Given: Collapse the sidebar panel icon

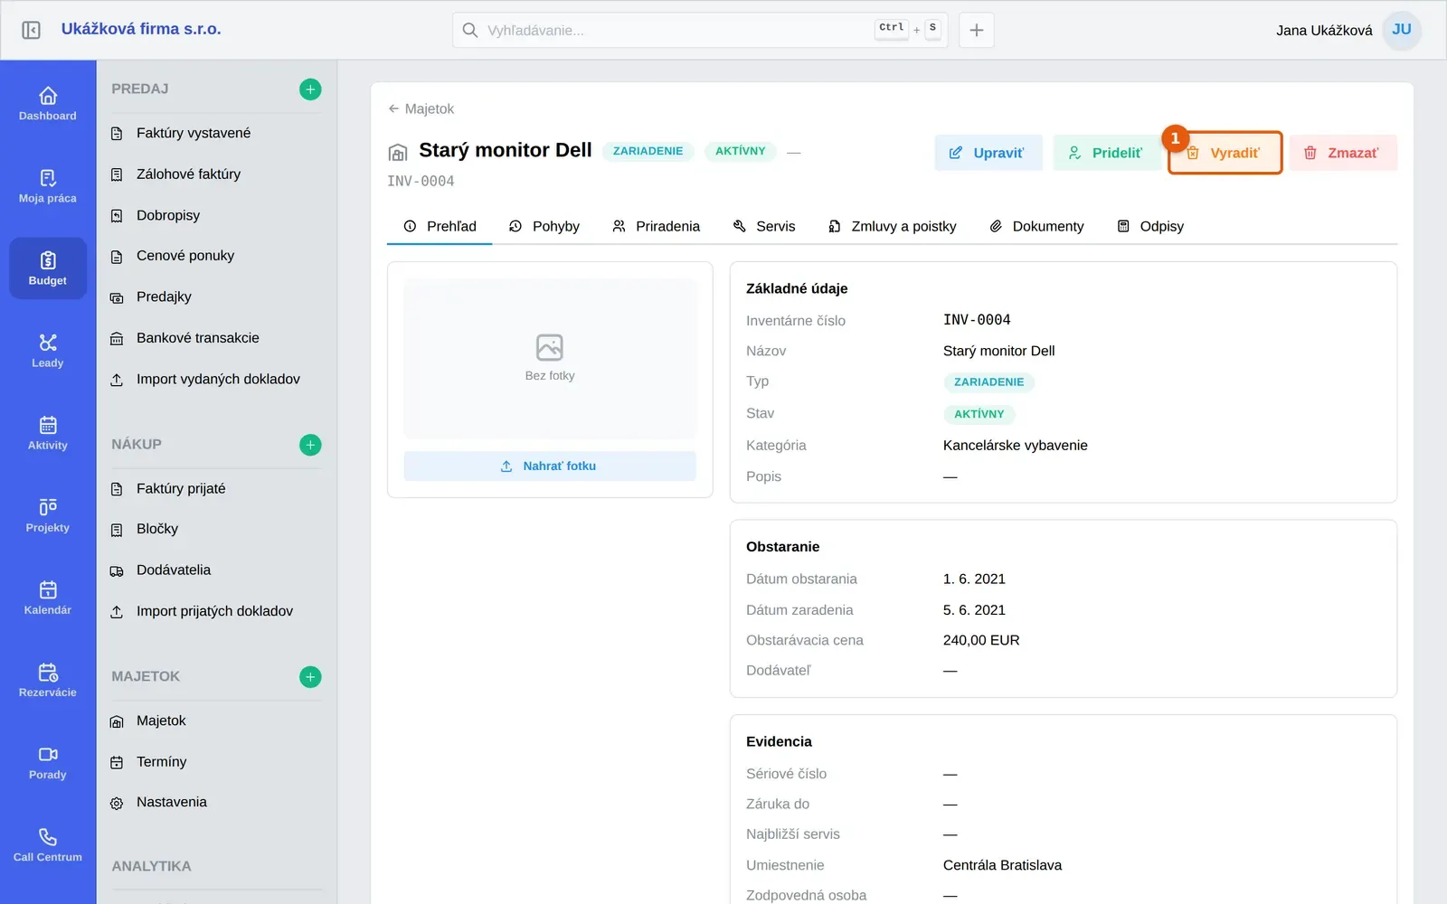Looking at the screenshot, I should tap(31, 30).
